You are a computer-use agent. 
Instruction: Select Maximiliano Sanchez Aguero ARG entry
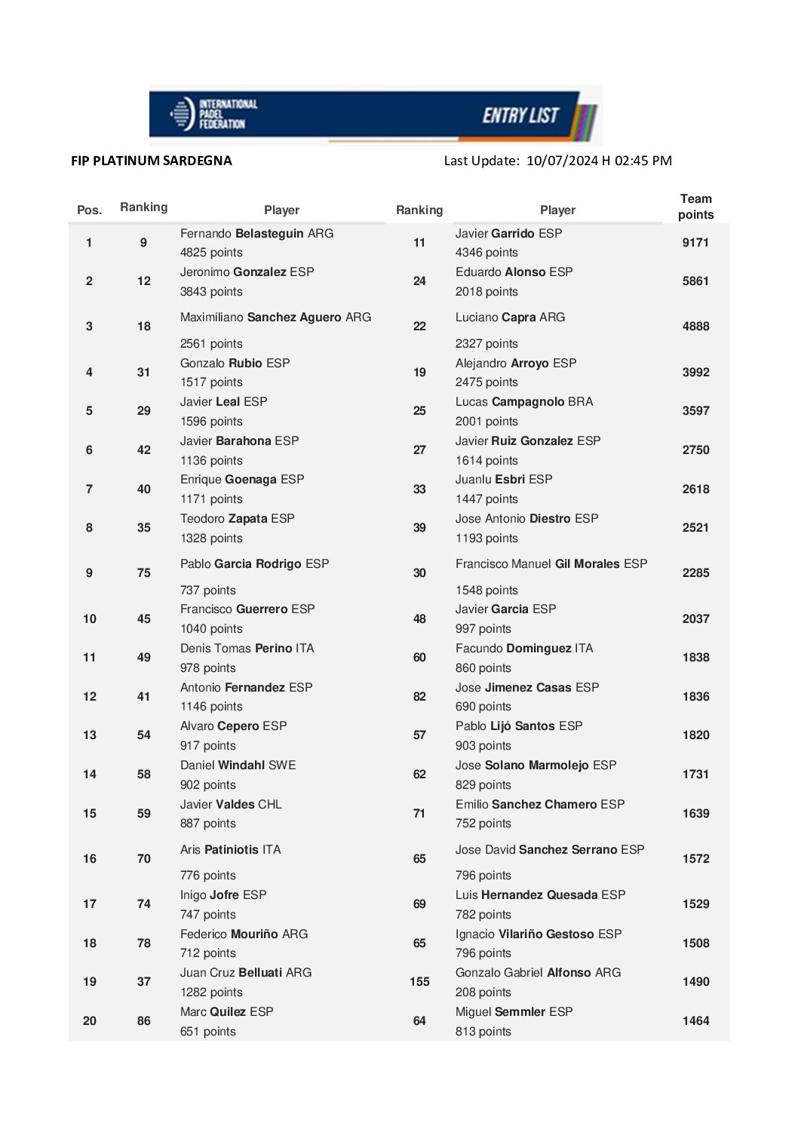click(275, 318)
